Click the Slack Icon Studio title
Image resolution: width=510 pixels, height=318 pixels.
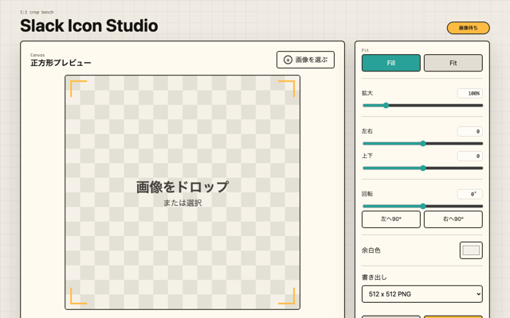[x=89, y=25]
